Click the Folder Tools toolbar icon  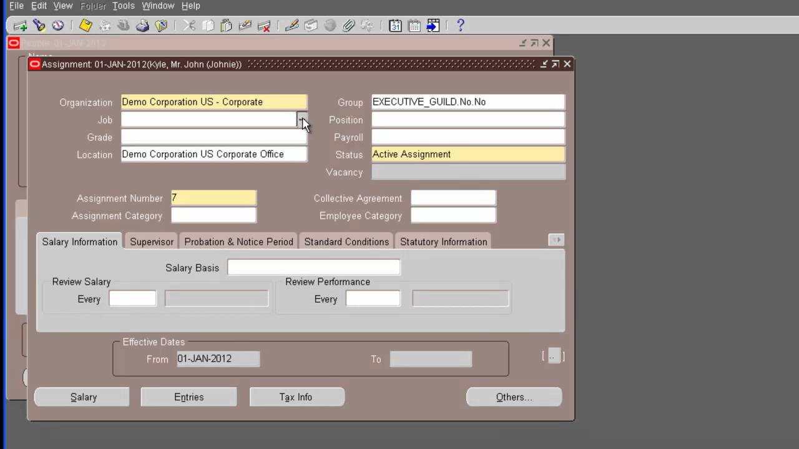coord(367,26)
